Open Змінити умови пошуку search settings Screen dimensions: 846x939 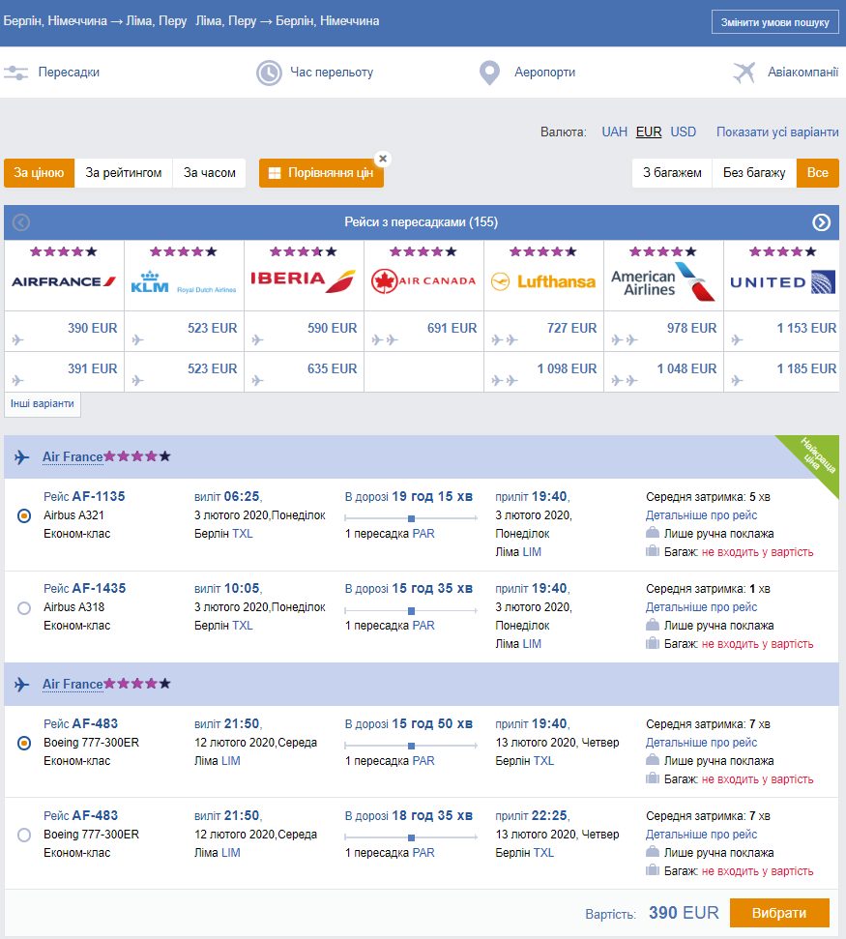[775, 22]
